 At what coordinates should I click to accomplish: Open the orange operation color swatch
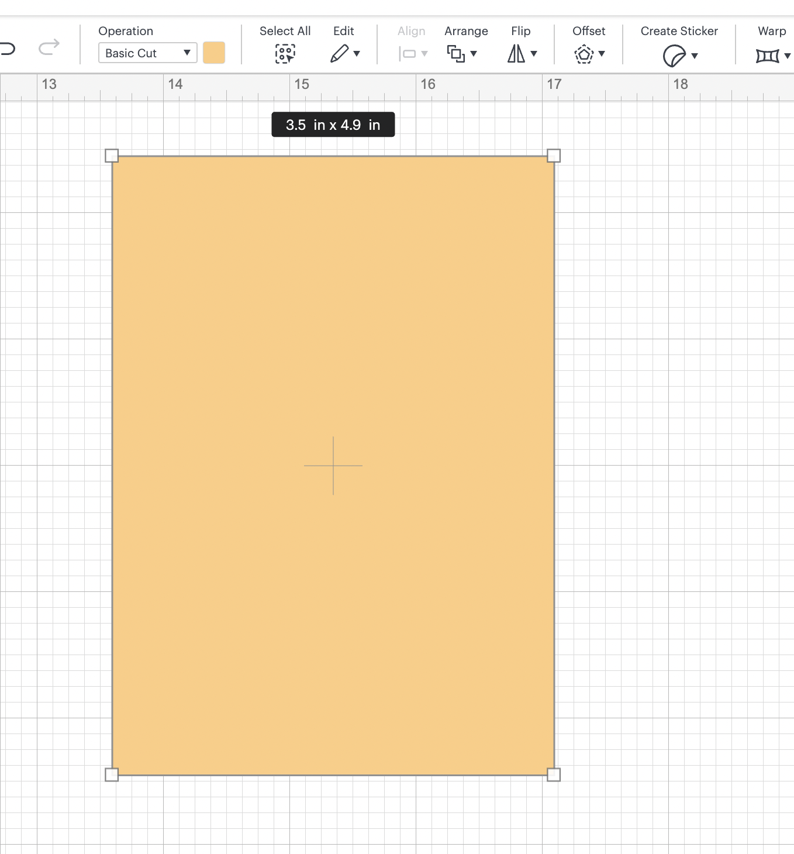[214, 53]
